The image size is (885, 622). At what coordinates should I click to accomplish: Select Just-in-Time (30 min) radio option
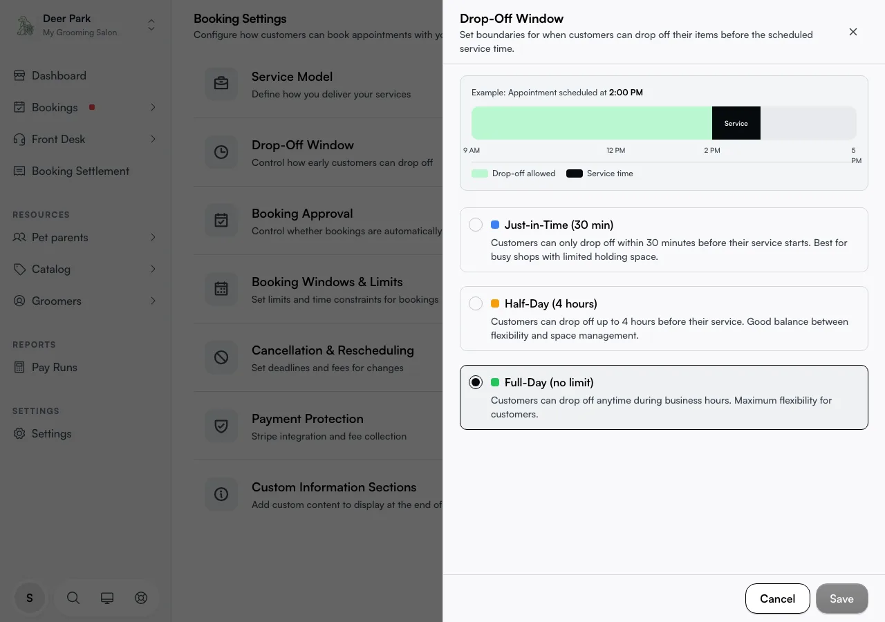[476, 225]
